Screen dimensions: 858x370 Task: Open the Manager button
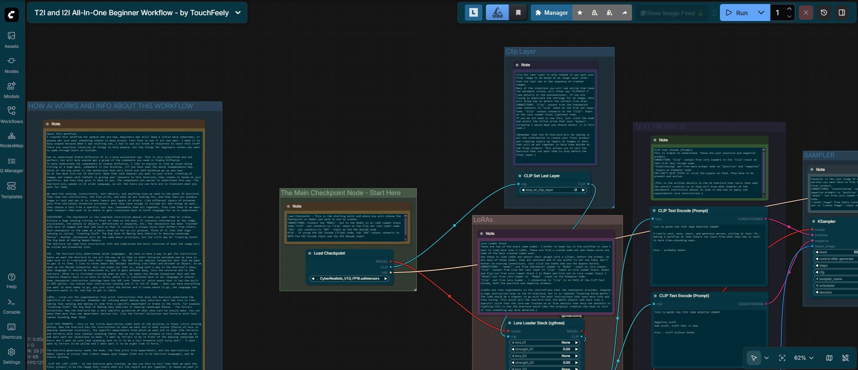551,13
